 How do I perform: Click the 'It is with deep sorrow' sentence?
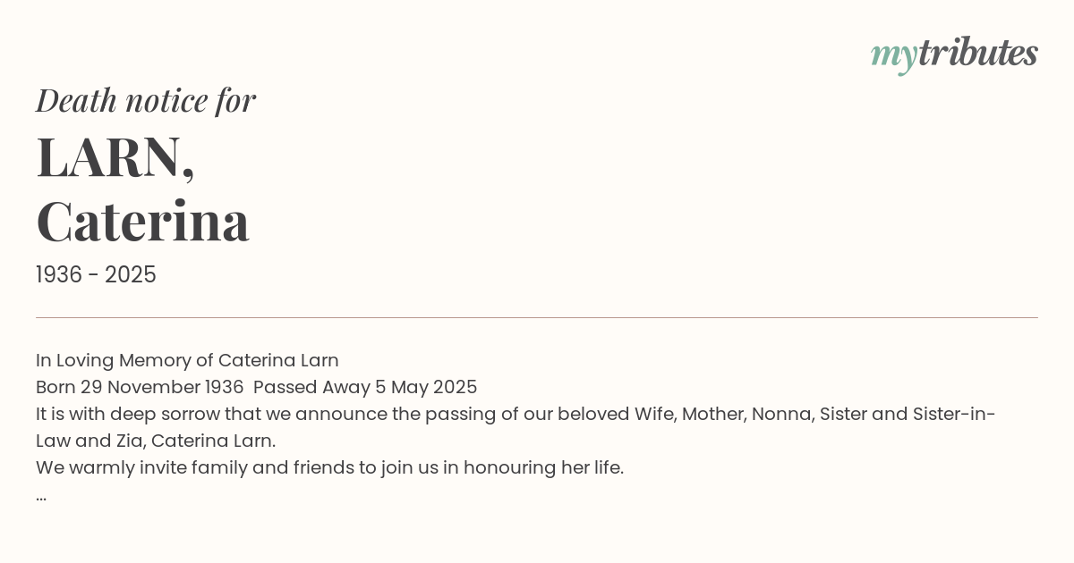[x=516, y=414]
